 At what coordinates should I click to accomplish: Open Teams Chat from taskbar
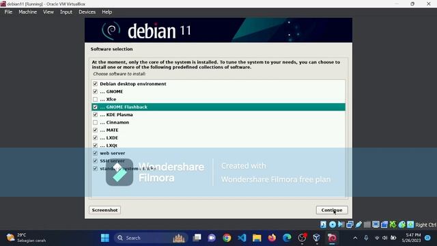pyautogui.click(x=212, y=238)
